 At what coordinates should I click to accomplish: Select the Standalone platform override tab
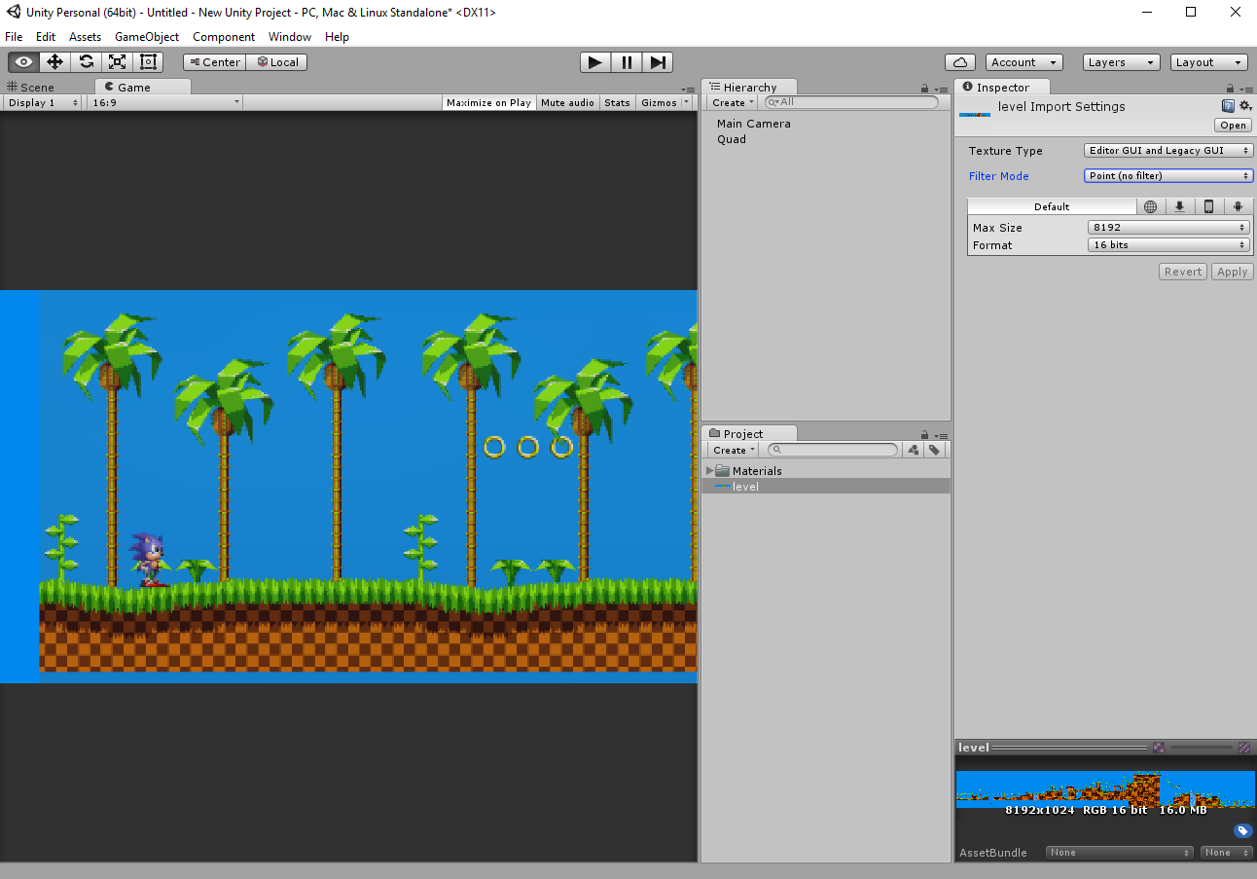tap(1180, 206)
